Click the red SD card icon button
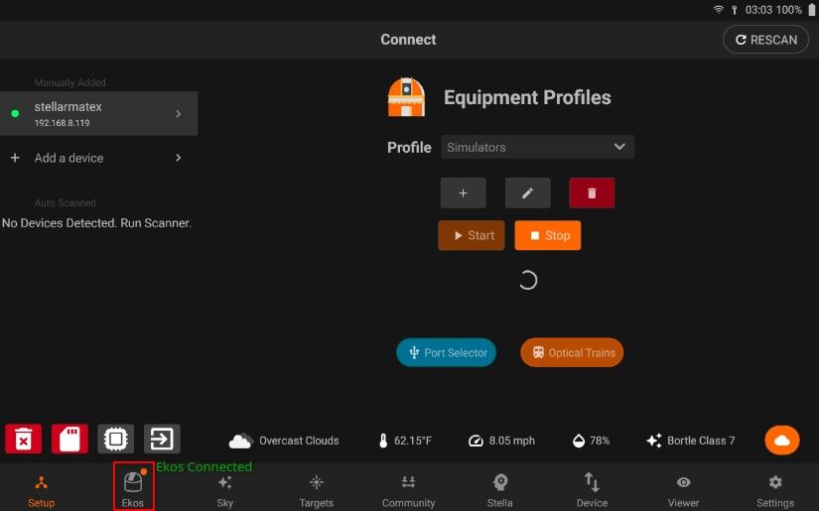Image resolution: width=819 pixels, height=511 pixels. click(69, 439)
